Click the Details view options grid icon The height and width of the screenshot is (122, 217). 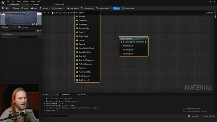click(x=38, y=31)
